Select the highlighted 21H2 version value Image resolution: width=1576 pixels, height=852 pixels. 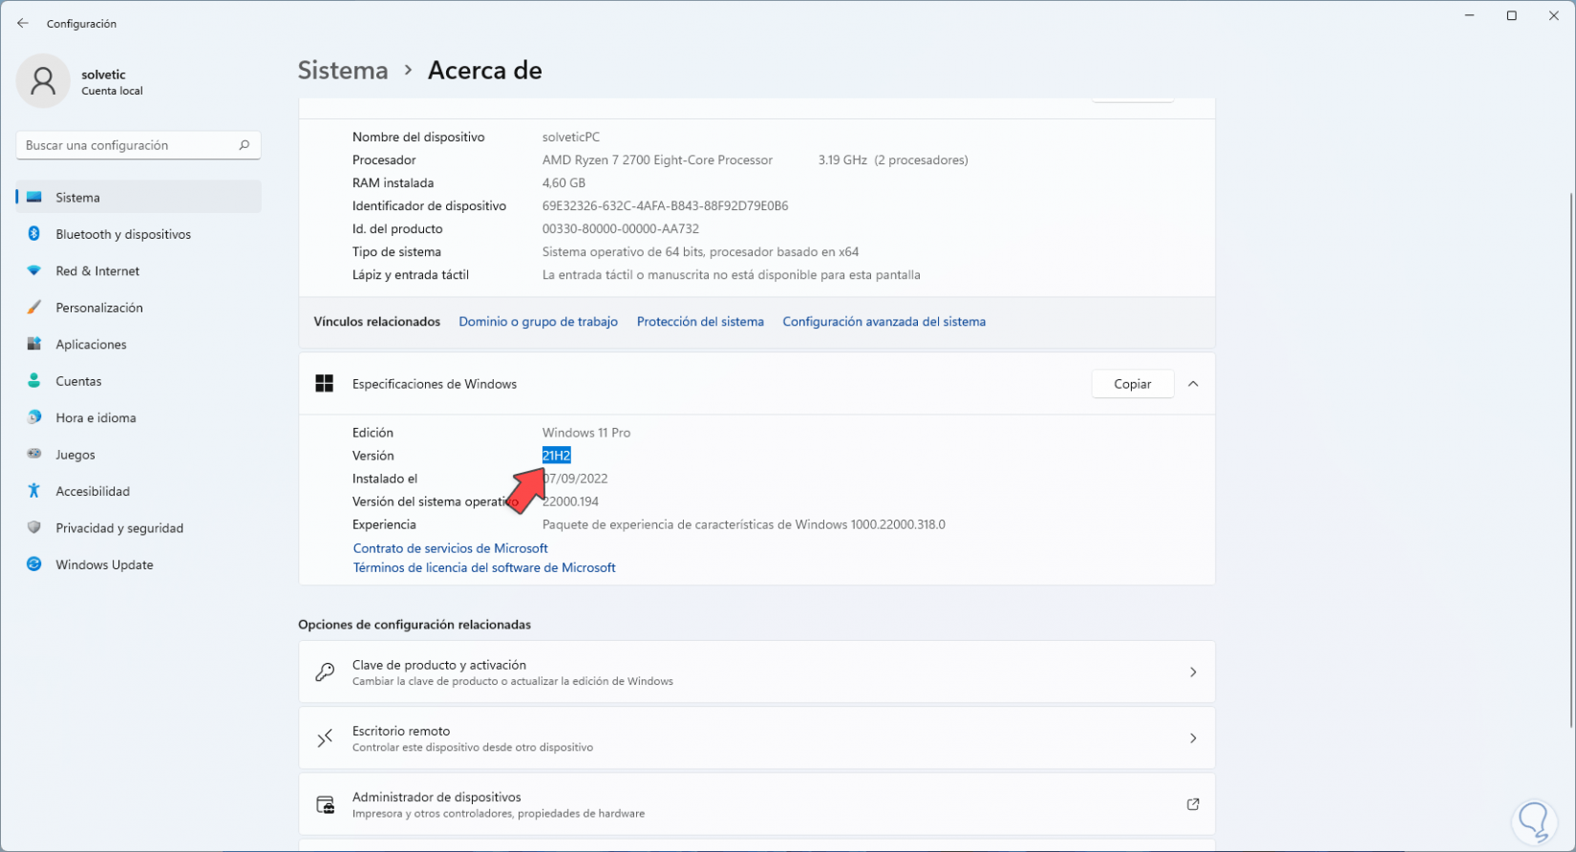click(556, 456)
